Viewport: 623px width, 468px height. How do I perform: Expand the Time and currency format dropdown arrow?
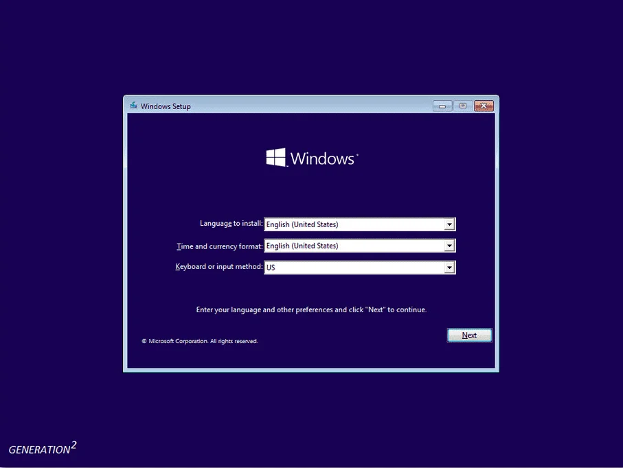click(449, 246)
